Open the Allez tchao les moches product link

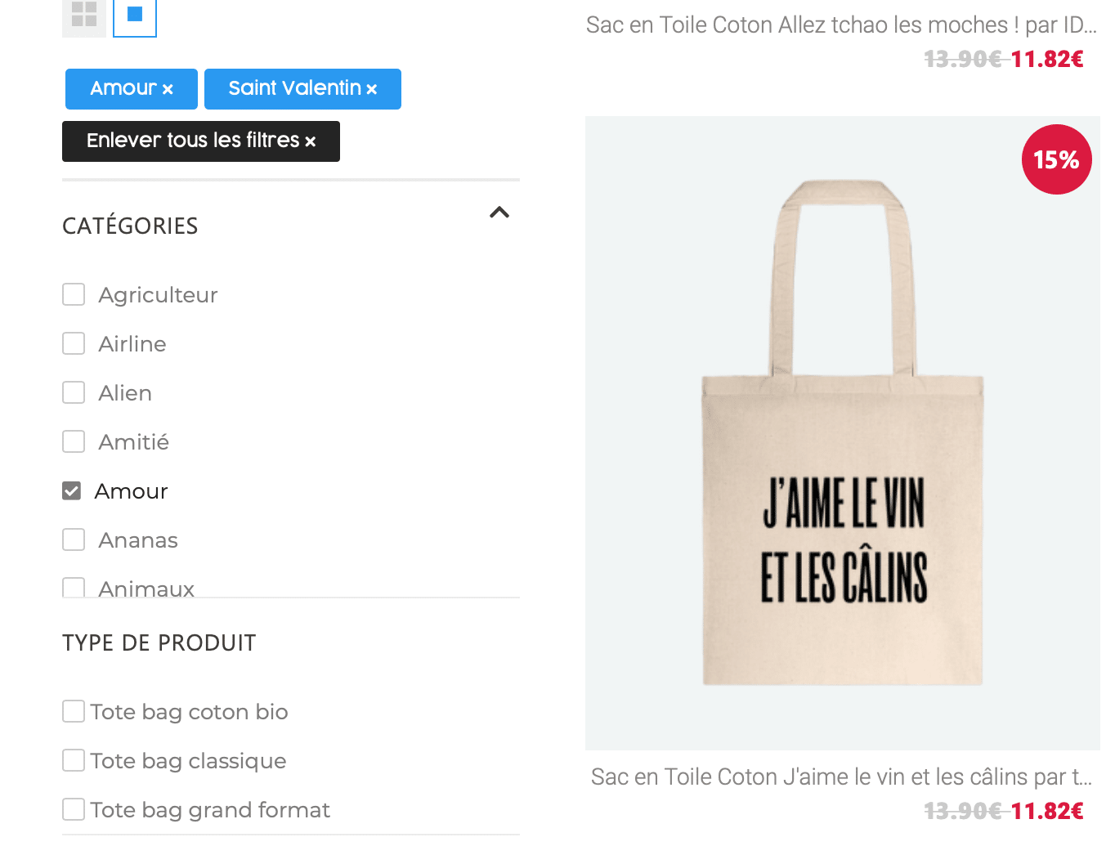click(841, 25)
